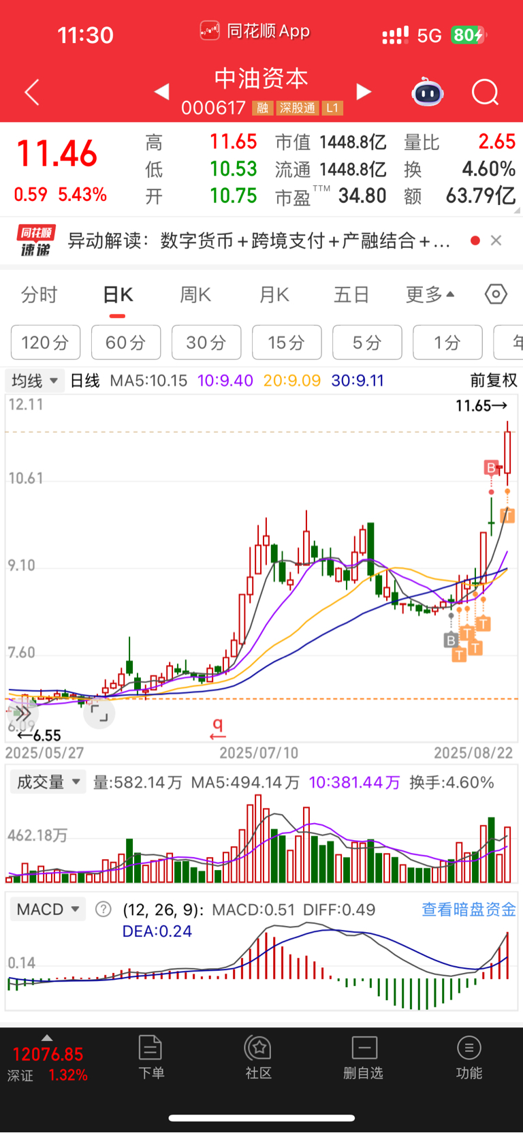Viewport: 523px width, 1133px height.
Task: Open the hexagon chart settings icon
Action: [496, 294]
